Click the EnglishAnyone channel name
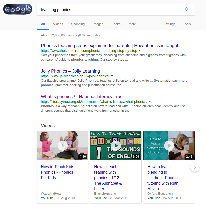206x210 pixels. click(105, 194)
